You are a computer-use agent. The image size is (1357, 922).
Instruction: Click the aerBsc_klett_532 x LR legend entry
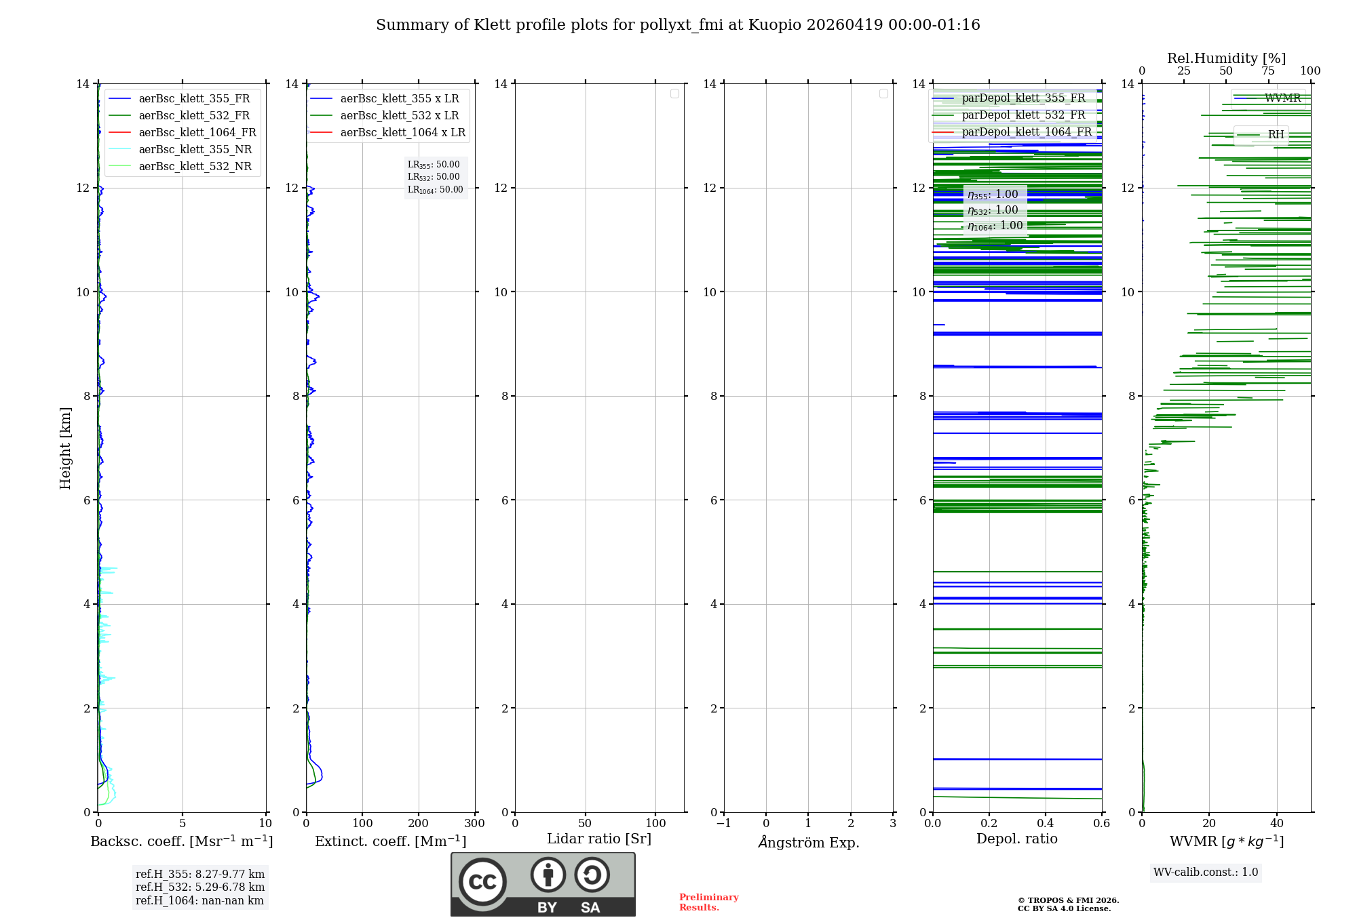[x=399, y=115]
